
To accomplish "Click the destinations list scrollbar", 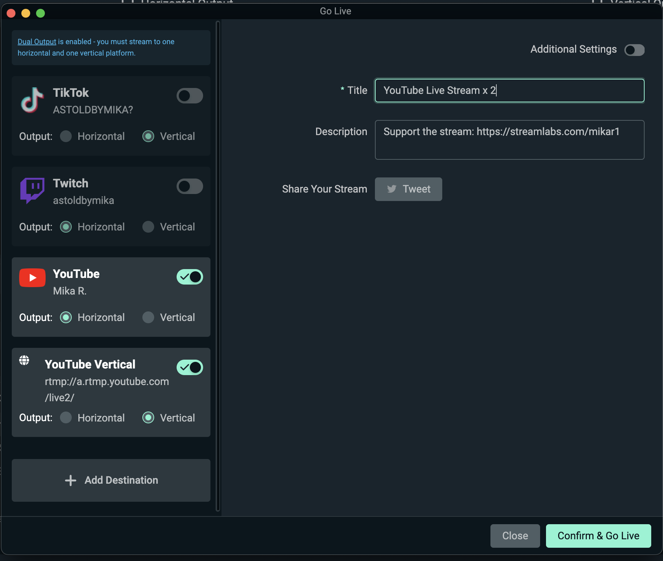I will pos(218,265).
